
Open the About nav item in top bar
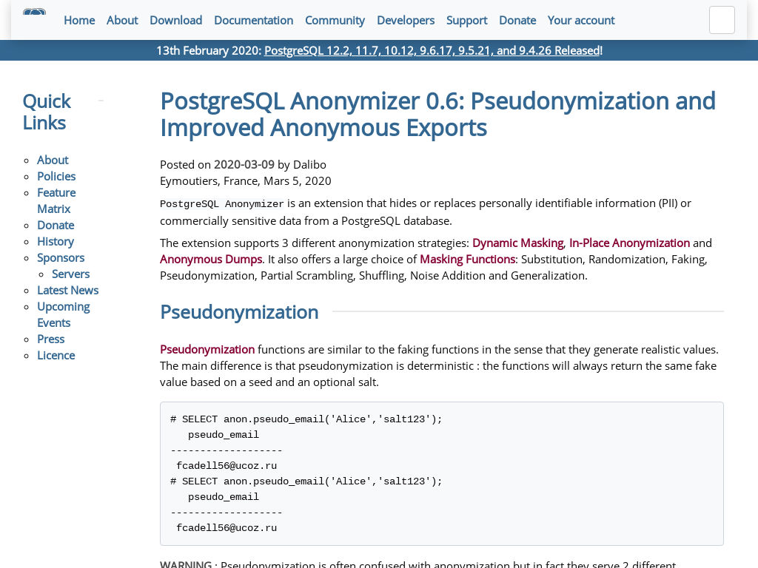122,20
